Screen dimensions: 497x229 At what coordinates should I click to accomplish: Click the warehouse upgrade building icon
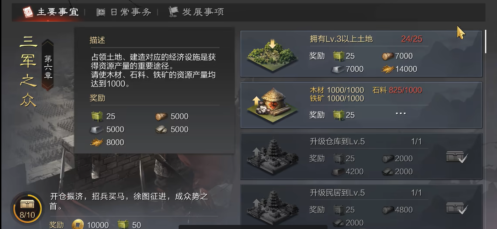(x=273, y=156)
